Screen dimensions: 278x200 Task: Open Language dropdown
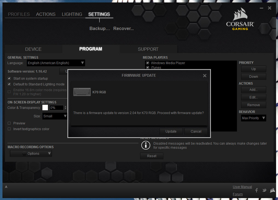click(56, 63)
